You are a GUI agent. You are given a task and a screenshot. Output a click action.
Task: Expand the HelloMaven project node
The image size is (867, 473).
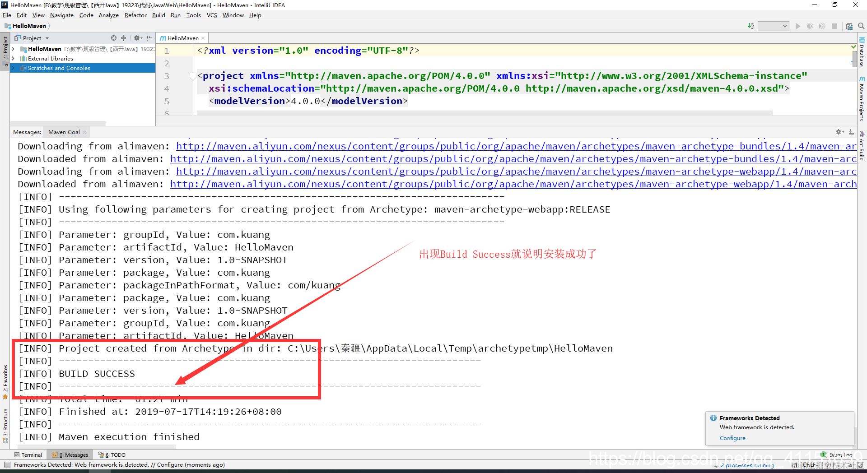click(x=14, y=49)
